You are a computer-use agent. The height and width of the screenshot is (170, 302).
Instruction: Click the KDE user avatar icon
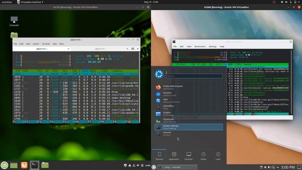coord(159,74)
